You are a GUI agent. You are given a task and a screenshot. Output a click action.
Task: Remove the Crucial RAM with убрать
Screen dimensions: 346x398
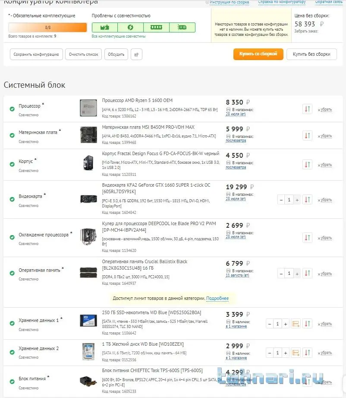326,274
